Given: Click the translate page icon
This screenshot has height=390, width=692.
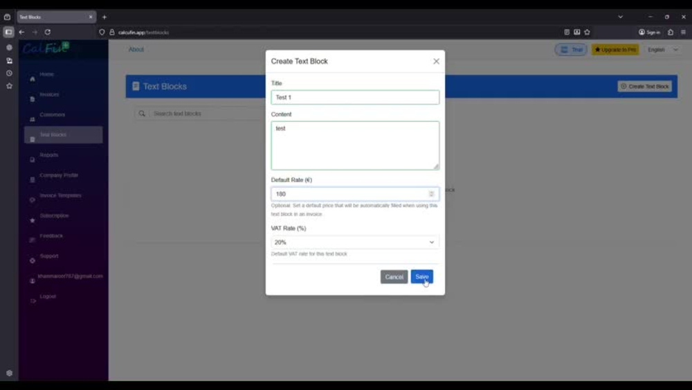Looking at the screenshot, I should [577, 33].
